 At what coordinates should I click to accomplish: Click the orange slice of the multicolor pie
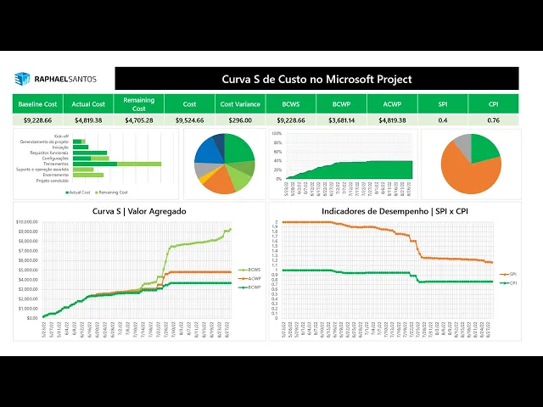pos(219,181)
